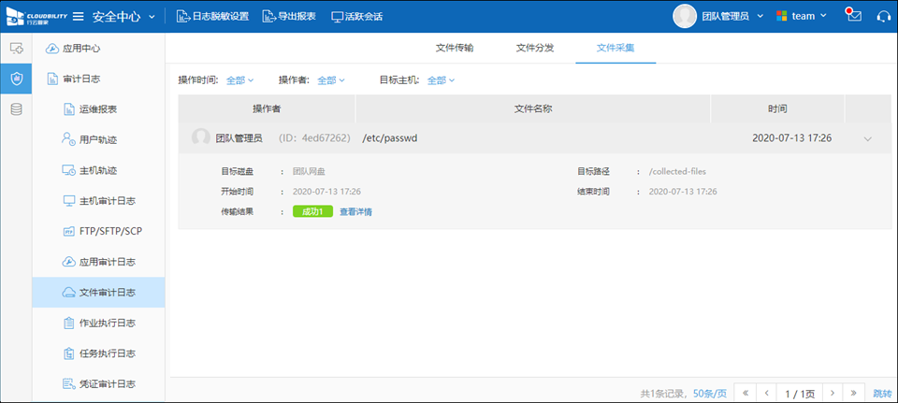Open 活跃会话 in top toolbar
Screen dimensions: 898x403
point(356,16)
